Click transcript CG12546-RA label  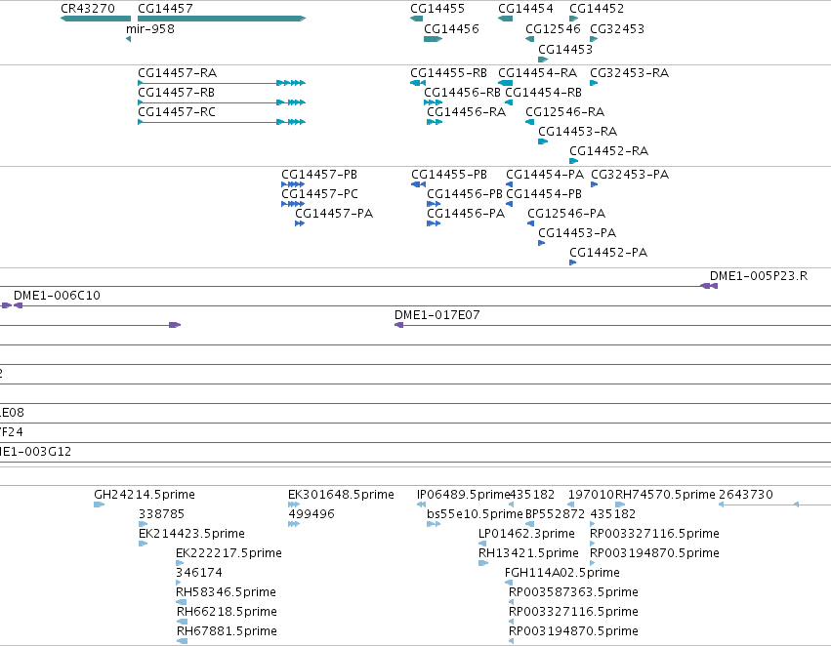pyautogui.click(x=565, y=112)
